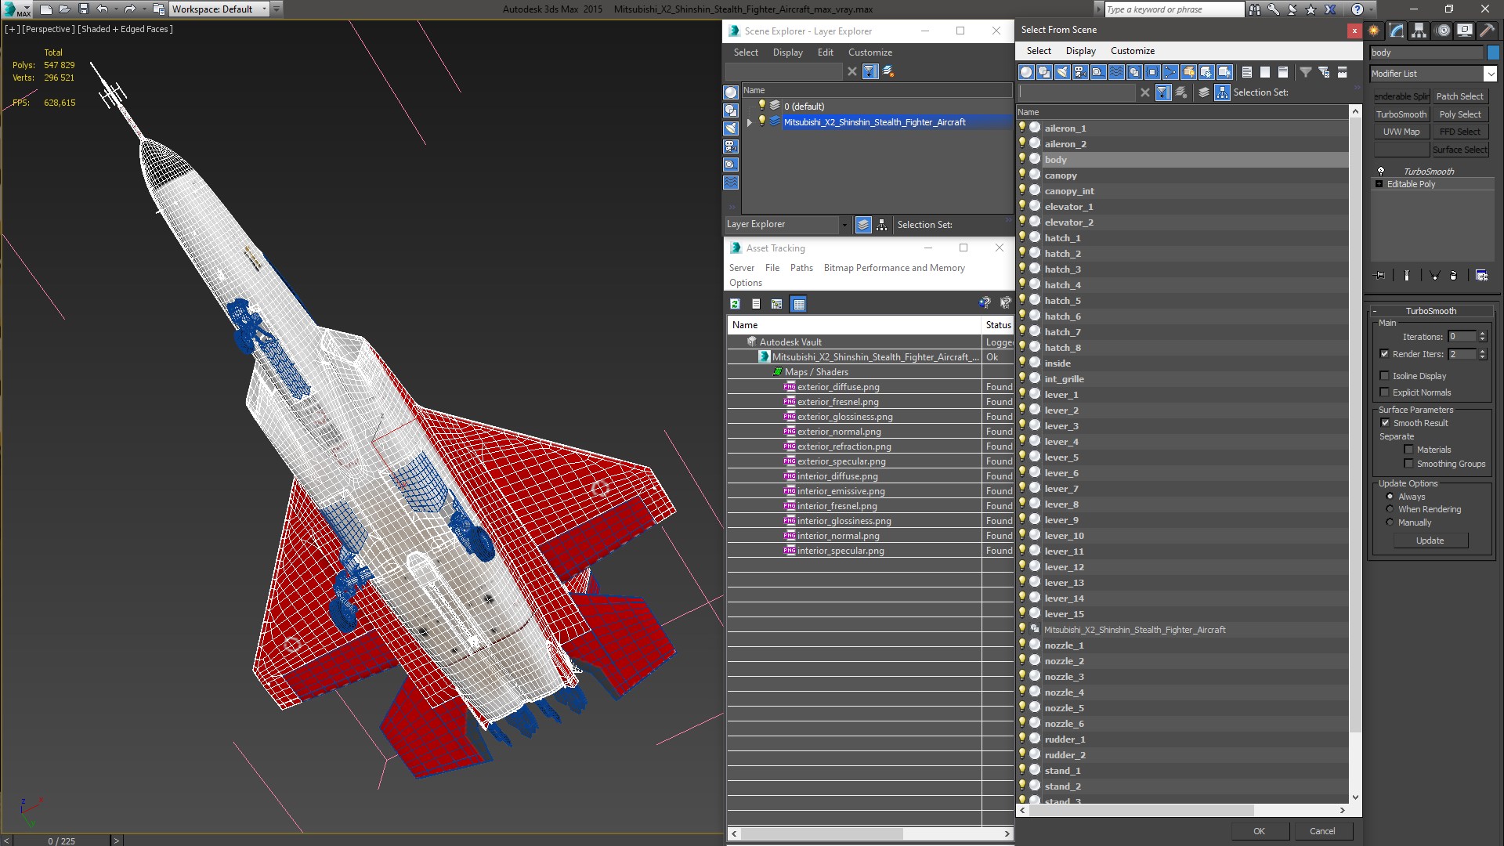1504x846 pixels.
Task: Toggle Display Space Warps filter icon
Action: (x=1116, y=72)
